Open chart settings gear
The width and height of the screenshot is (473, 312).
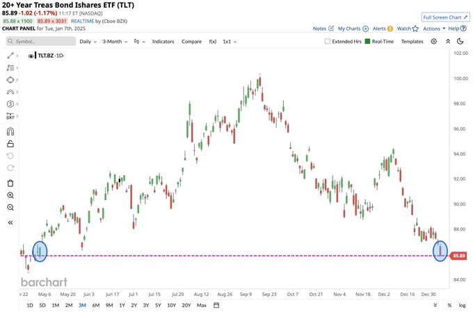point(434,41)
